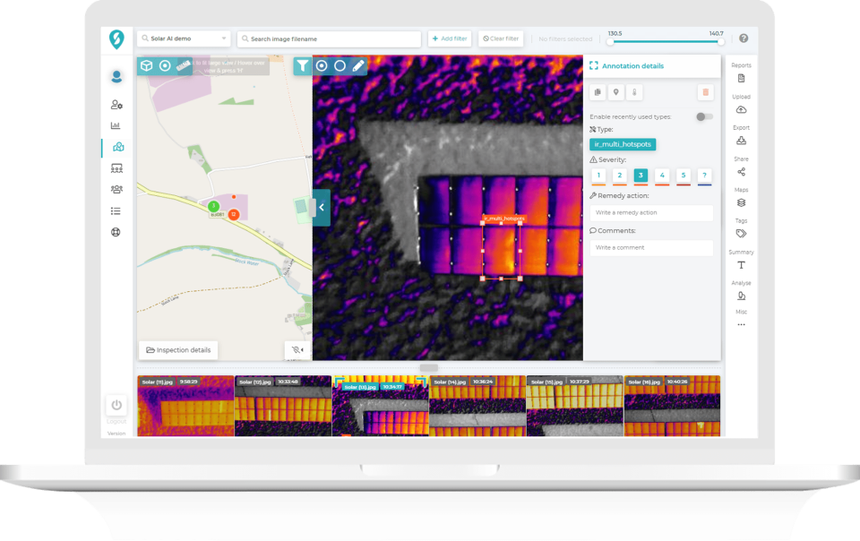Viewport: 860px width, 541px height.
Task: Select the pencil draw tool
Action: click(358, 65)
